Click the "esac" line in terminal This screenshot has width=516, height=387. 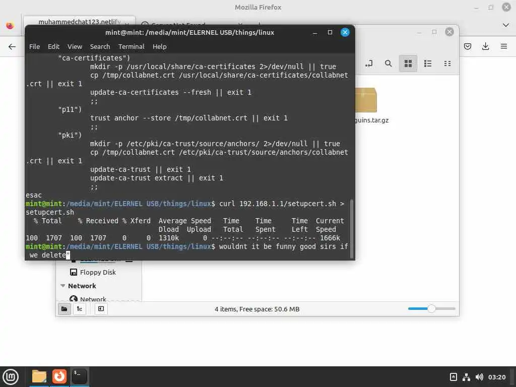[x=34, y=195]
